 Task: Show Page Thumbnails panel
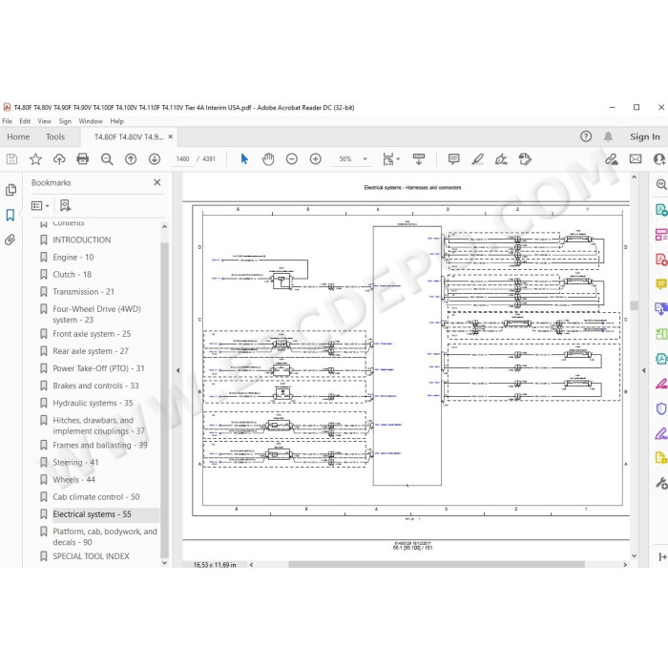[x=11, y=190]
